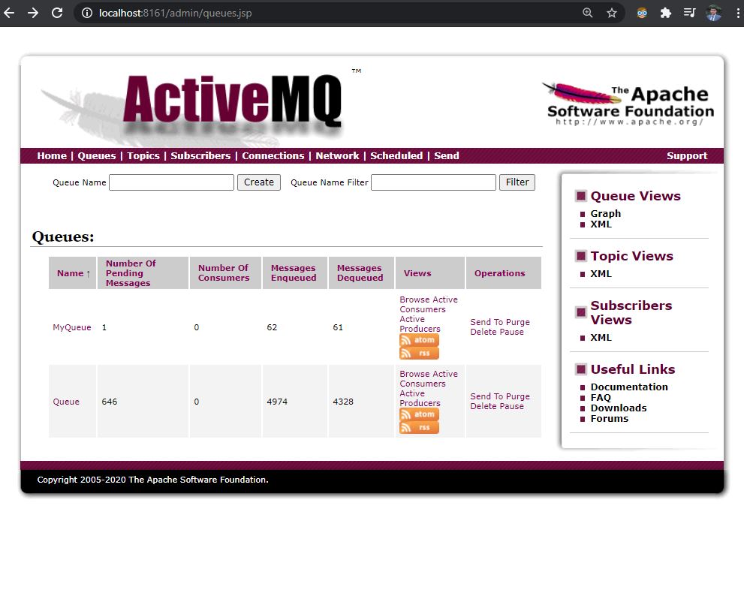Delete the queue named Queue
The width and height of the screenshot is (744, 593).
483,406
